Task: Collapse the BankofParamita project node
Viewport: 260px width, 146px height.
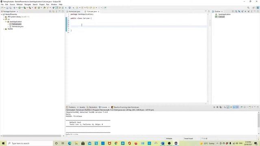Action: point(2,15)
